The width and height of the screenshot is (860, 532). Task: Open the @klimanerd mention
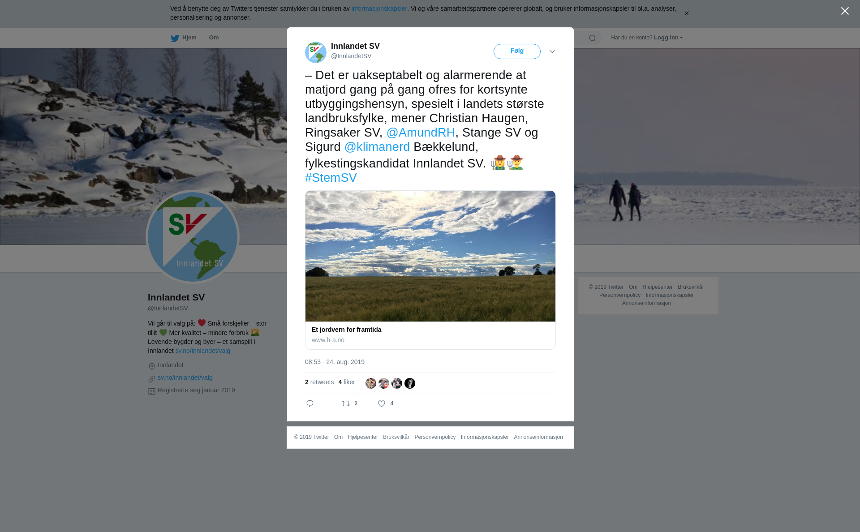click(377, 147)
